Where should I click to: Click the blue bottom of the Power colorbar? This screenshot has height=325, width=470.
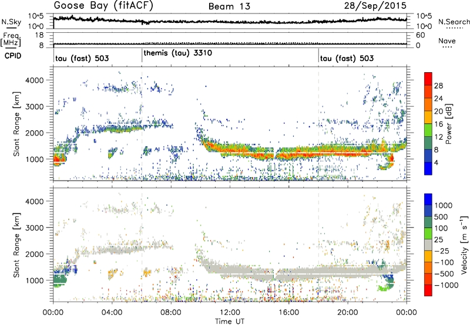(428, 168)
